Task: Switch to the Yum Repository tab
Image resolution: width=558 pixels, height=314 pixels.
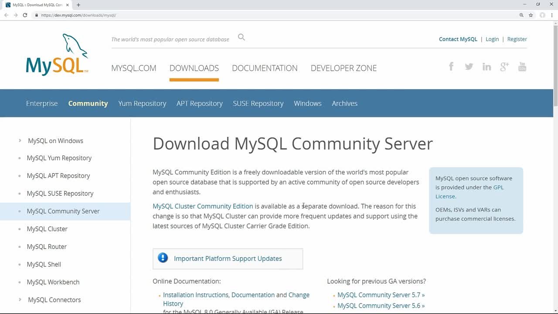Action: coord(142,103)
